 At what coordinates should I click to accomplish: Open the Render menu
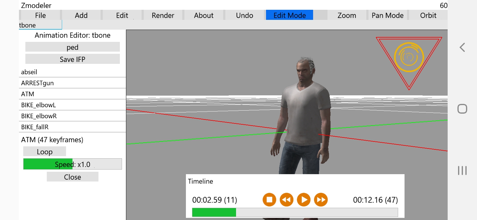tap(163, 15)
